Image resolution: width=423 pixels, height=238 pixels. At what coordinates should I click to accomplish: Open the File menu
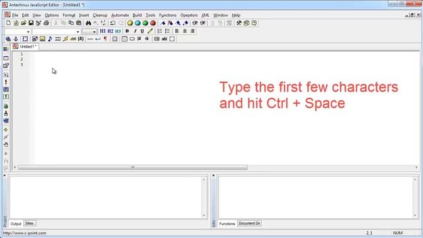pyautogui.click(x=15, y=15)
